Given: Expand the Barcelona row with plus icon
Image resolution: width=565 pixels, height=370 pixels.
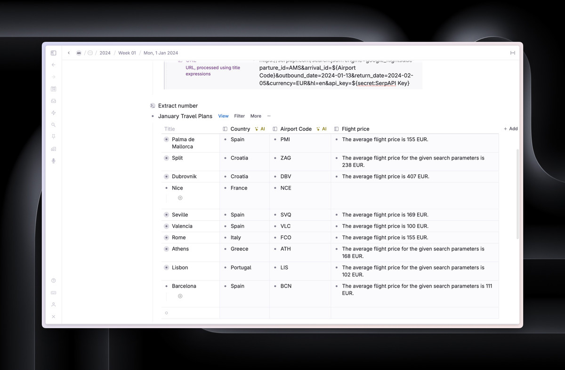Looking at the screenshot, I should point(180,296).
